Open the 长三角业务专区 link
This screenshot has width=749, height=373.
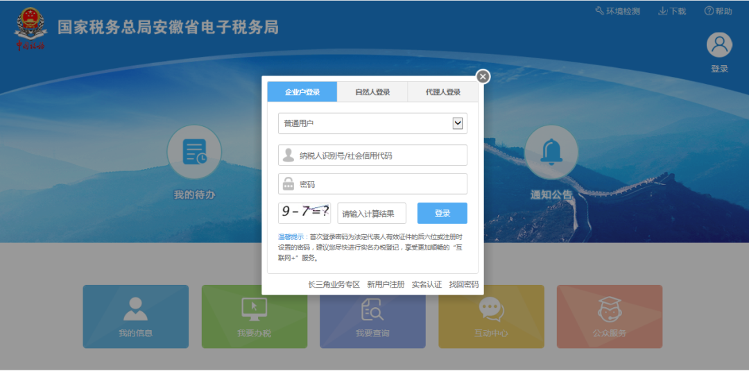(x=334, y=284)
